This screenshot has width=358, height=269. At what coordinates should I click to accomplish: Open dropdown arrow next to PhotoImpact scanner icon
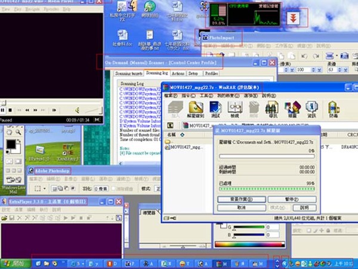(x=337, y=56)
